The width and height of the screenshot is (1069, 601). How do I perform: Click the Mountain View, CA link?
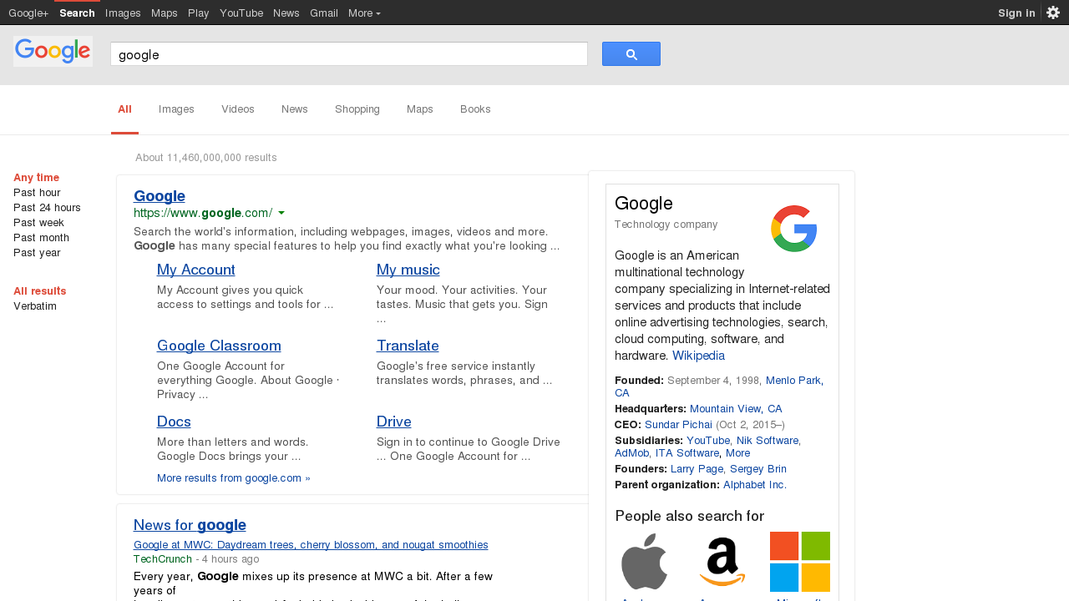(x=736, y=409)
